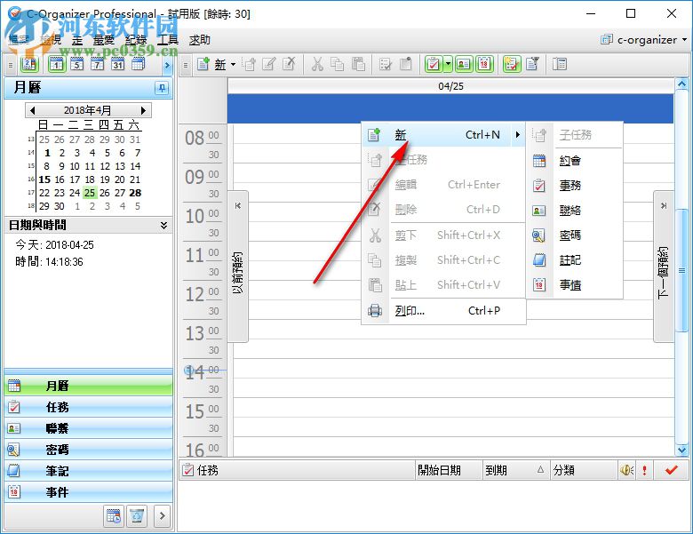Screen dimensions: 693x534
Task: Switch to 5-day work week view icon
Action: point(76,65)
